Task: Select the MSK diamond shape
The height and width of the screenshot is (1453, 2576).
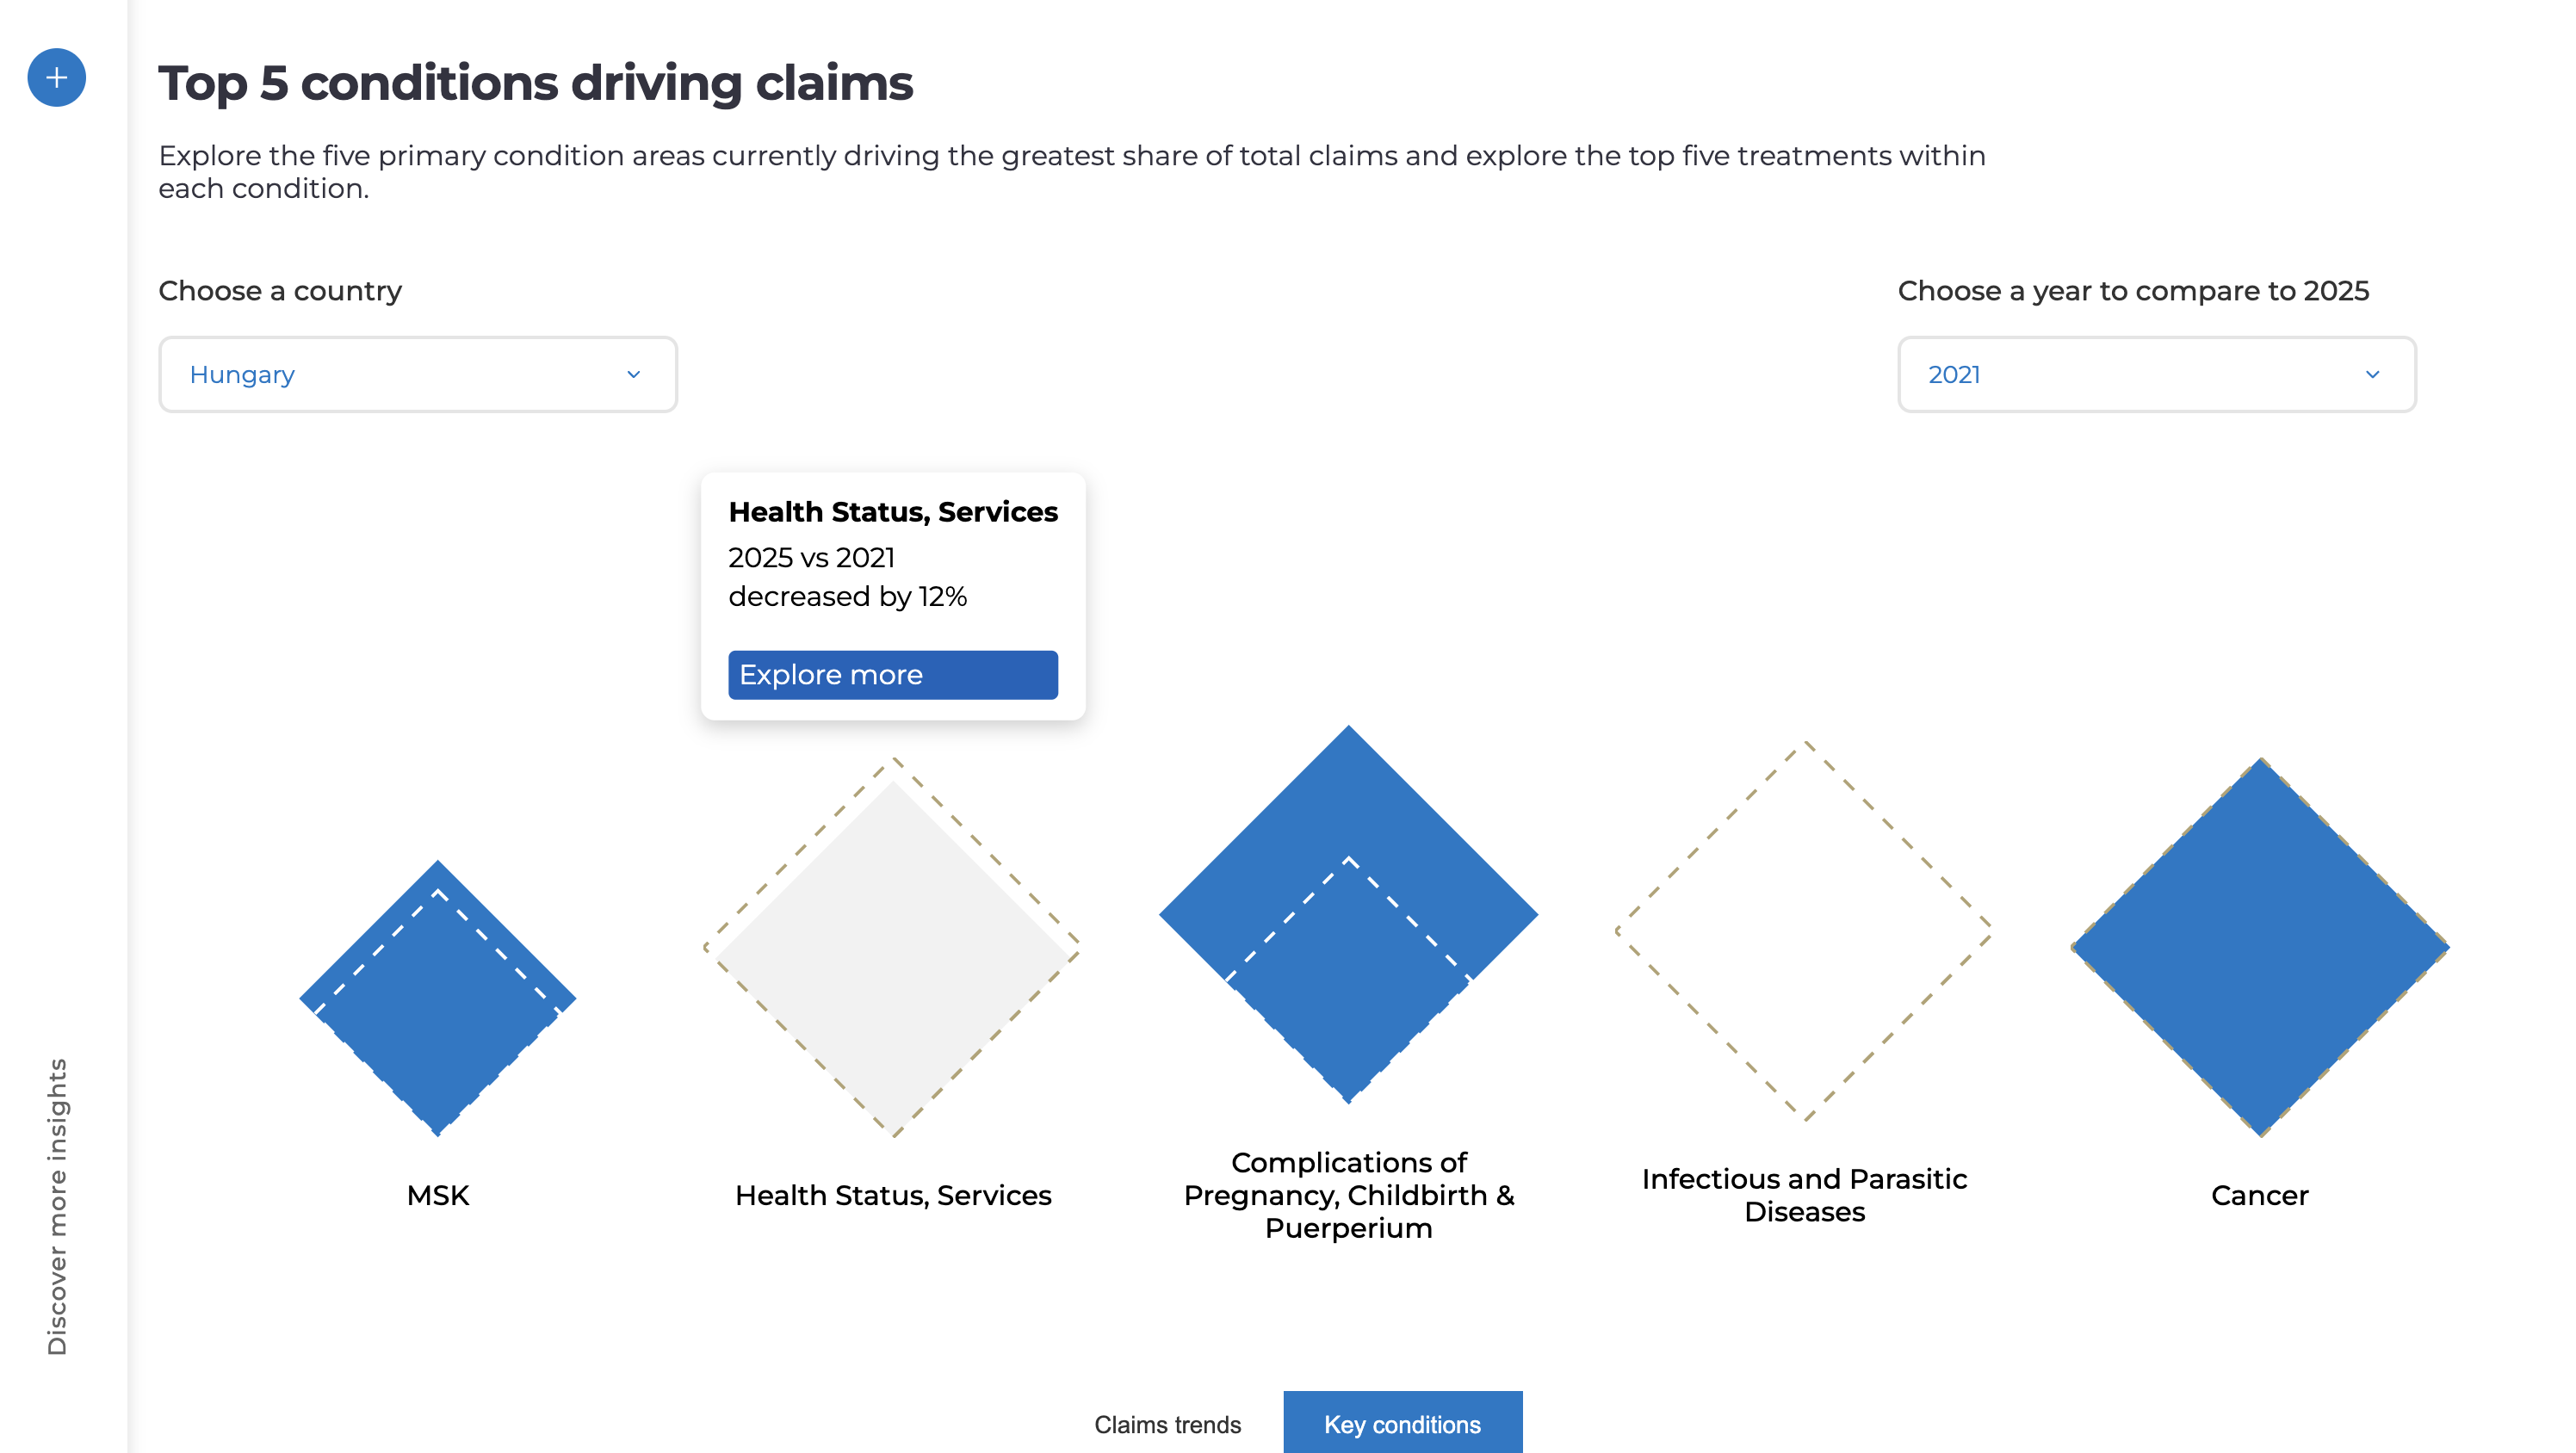Action: 438,999
